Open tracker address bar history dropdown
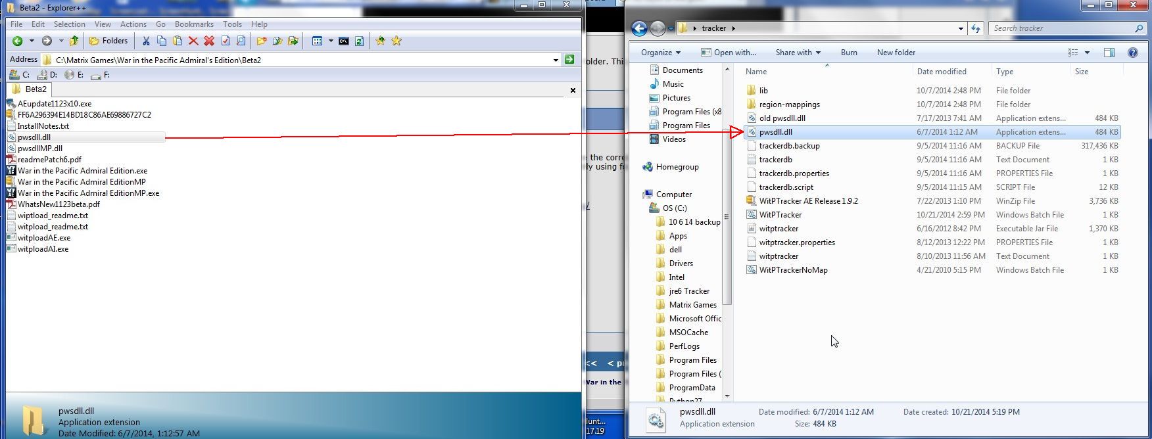This screenshot has height=439, width=1152. pos(961,28)
